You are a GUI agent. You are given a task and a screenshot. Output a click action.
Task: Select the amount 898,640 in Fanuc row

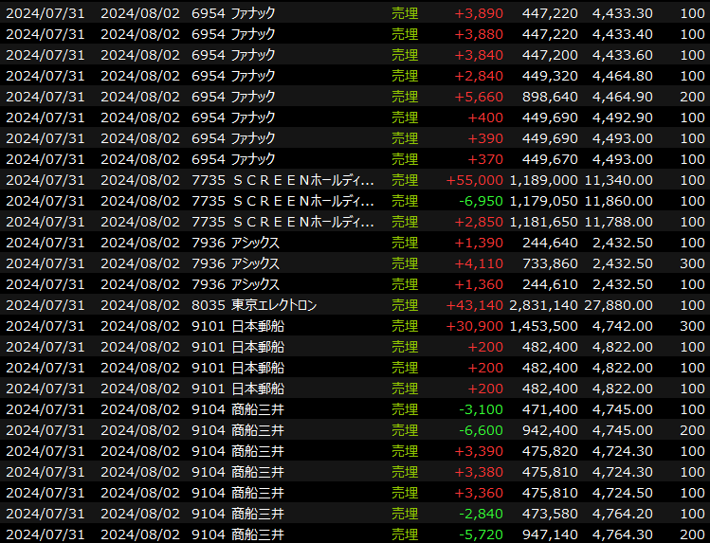coord(547,96)
